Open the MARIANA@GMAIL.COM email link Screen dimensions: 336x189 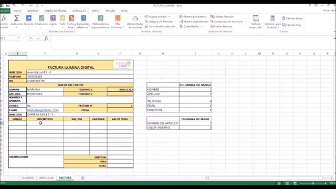pyautogui.click(x=43, y=110)
